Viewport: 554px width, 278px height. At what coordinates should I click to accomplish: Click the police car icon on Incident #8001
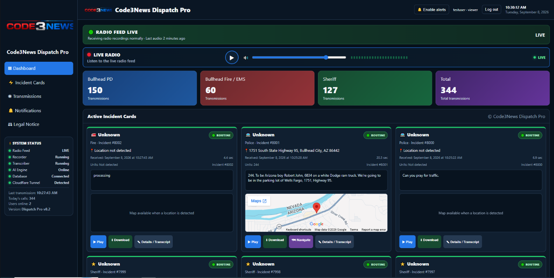248,135
